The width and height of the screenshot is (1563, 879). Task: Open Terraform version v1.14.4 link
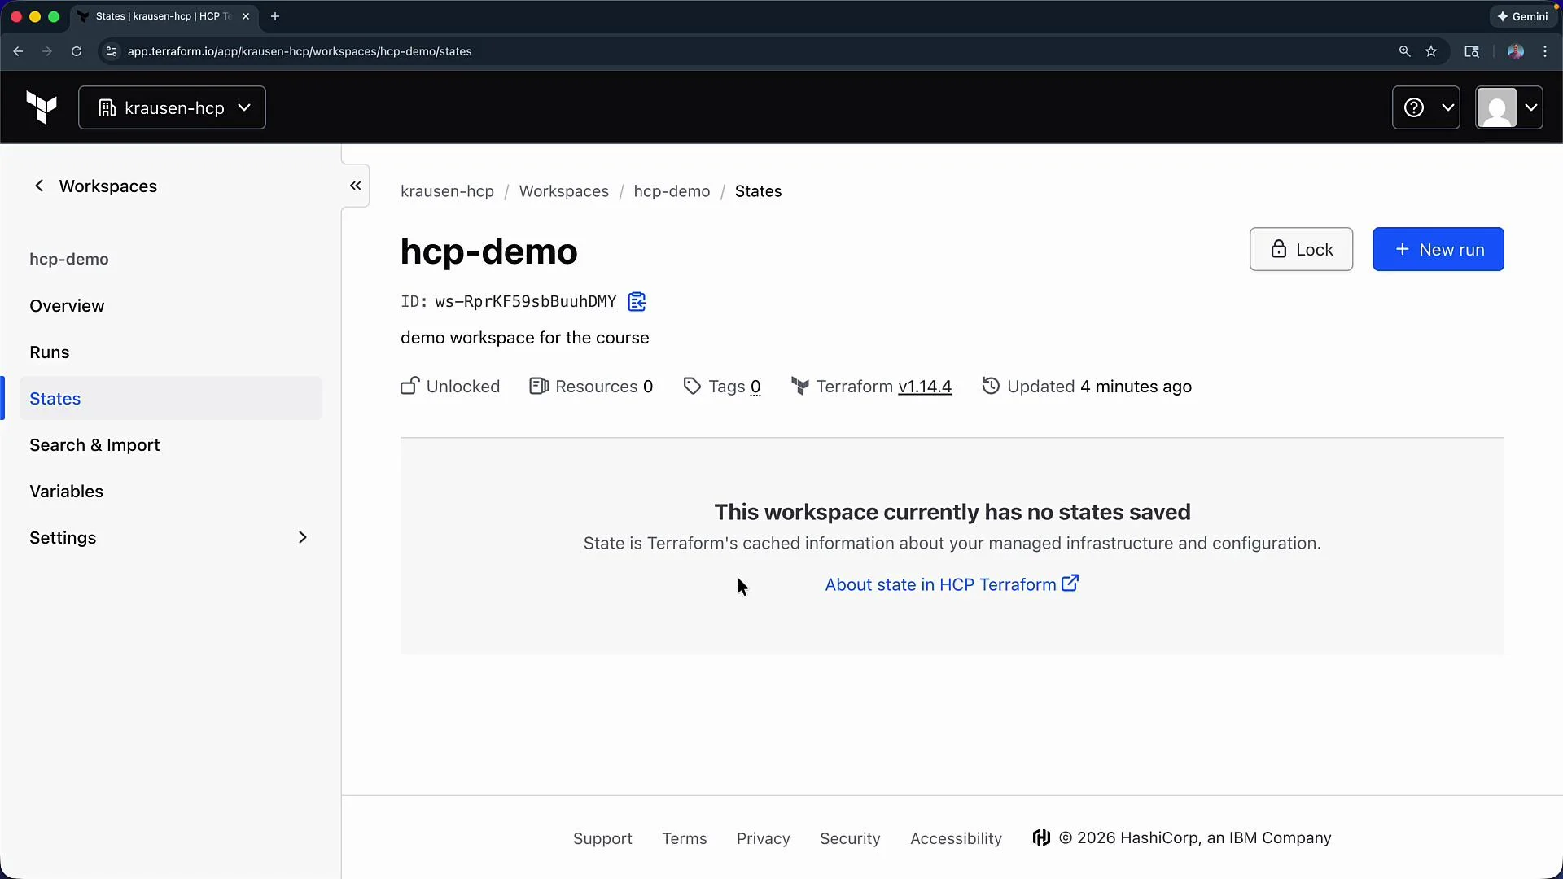click(925, 387)
